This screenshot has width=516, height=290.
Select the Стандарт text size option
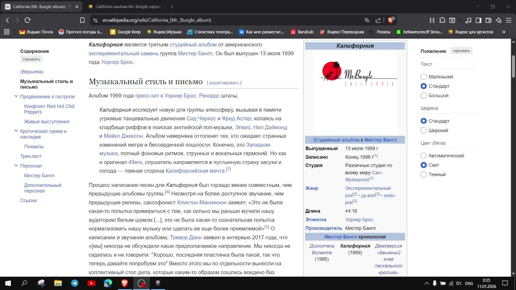(x=424, y=86)
